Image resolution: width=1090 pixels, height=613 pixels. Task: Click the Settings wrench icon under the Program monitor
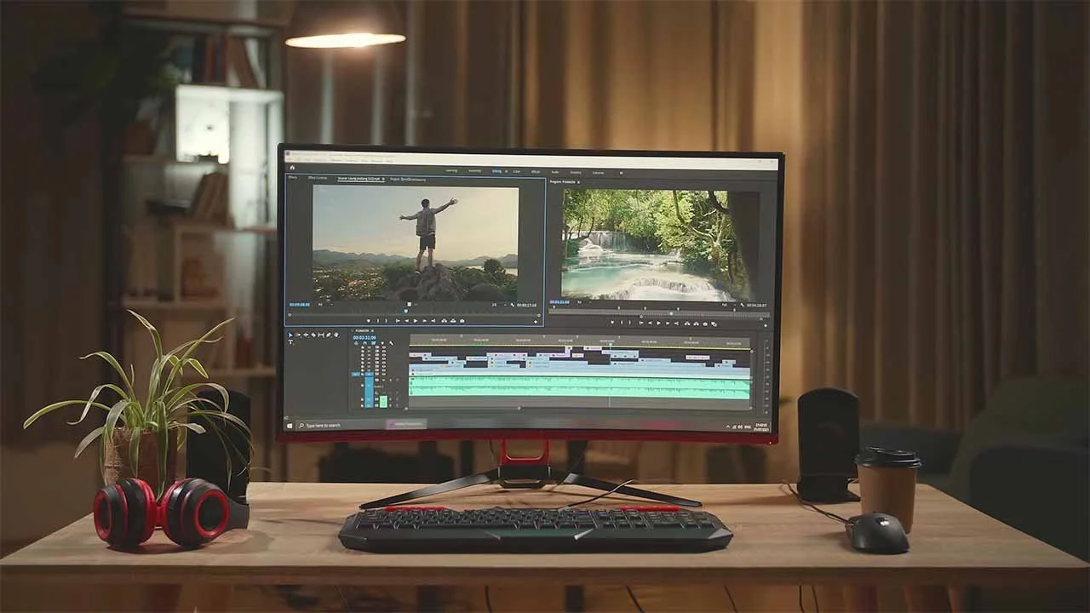(x=743, y=306)
